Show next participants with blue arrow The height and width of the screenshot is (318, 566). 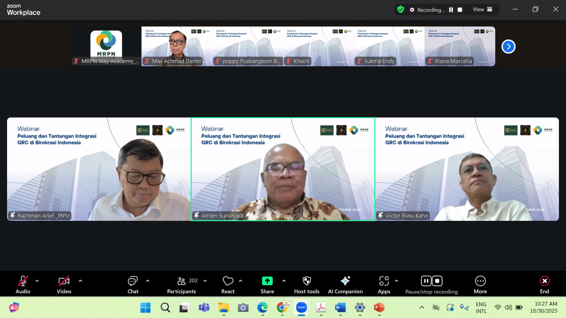click(x=508, y=47)
